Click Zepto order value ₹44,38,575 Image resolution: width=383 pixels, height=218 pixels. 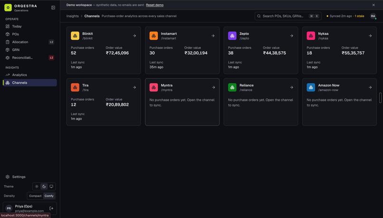[x=275, y=53]
